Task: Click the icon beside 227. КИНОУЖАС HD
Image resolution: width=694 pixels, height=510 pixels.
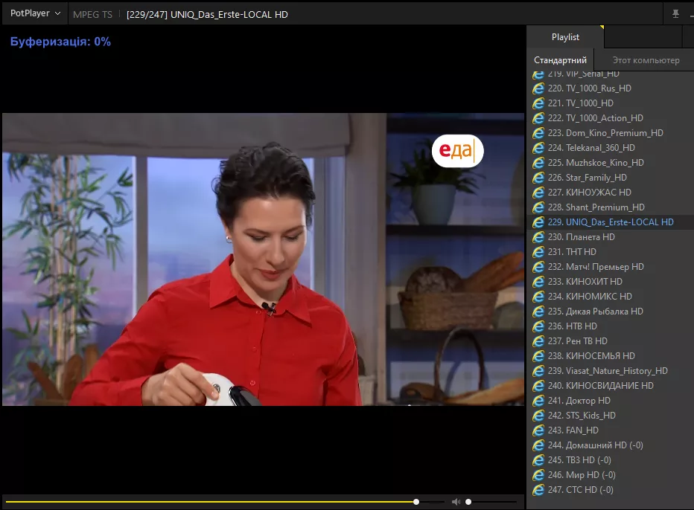Action: [538, 193]
